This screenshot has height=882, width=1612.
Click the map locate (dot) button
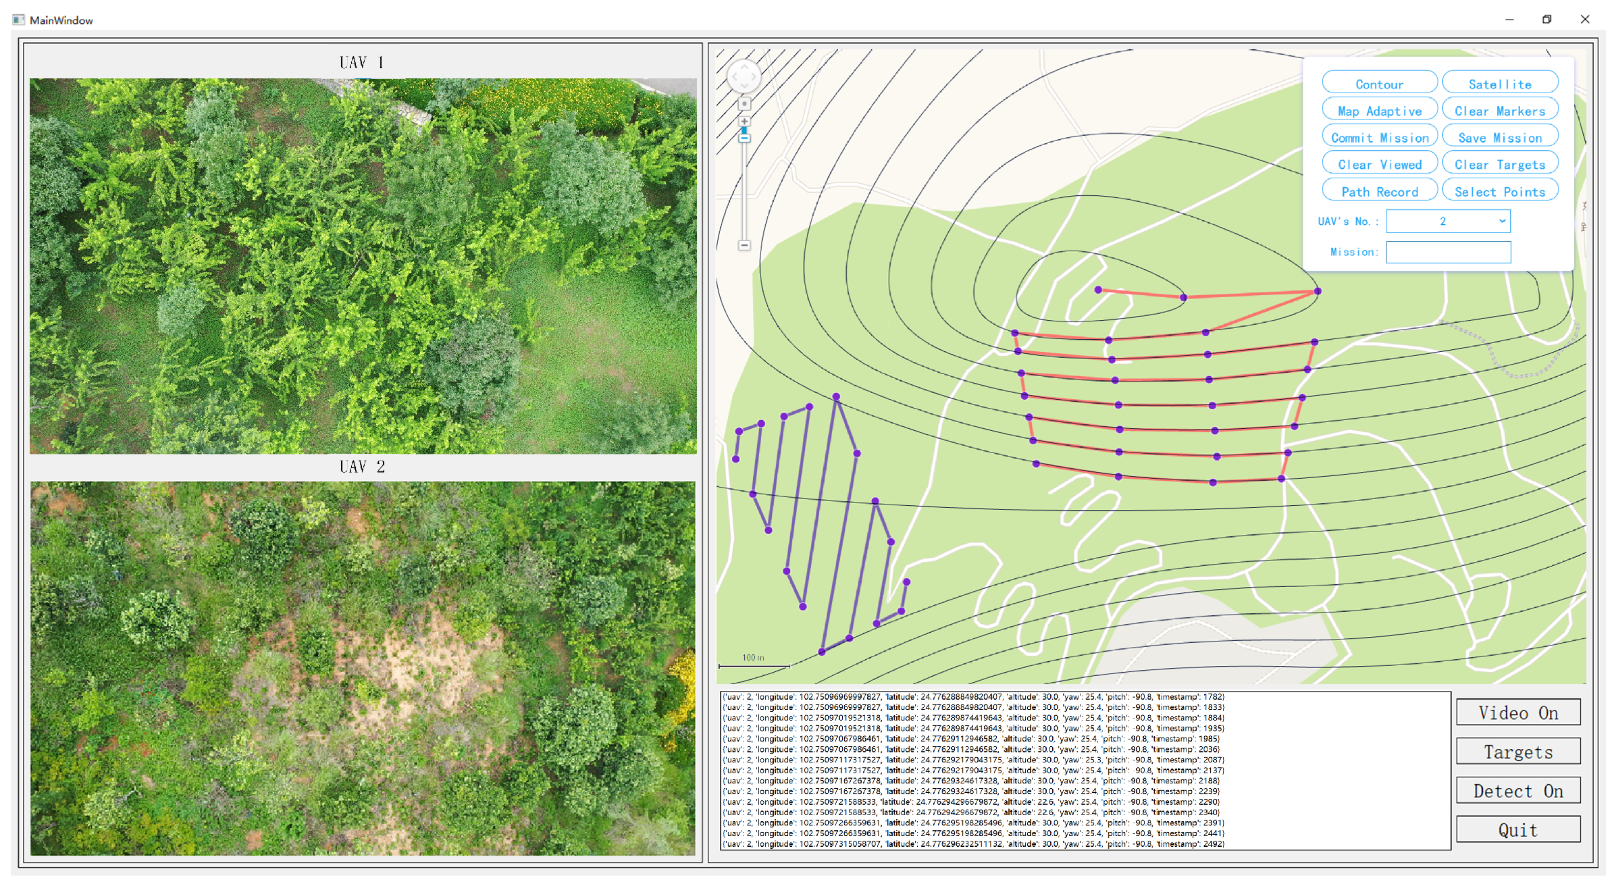pyautogui.click(x=744, y=104)
